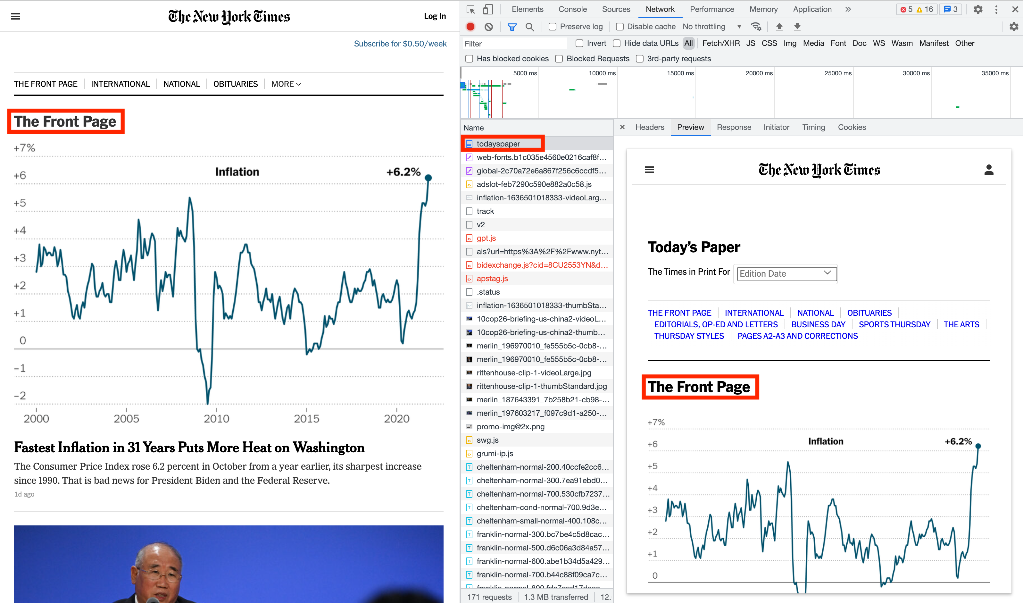Check the Disable cache option
This screenshot has height=603, width=1023.
(619, 27)
